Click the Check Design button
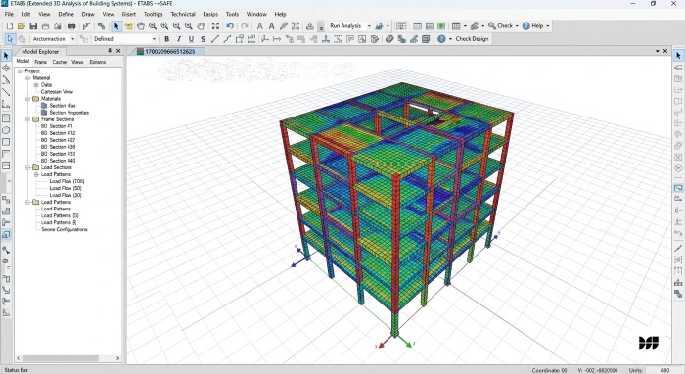This screenshot has width=685, height=374. pyautogui.click(x=472, y=39)
